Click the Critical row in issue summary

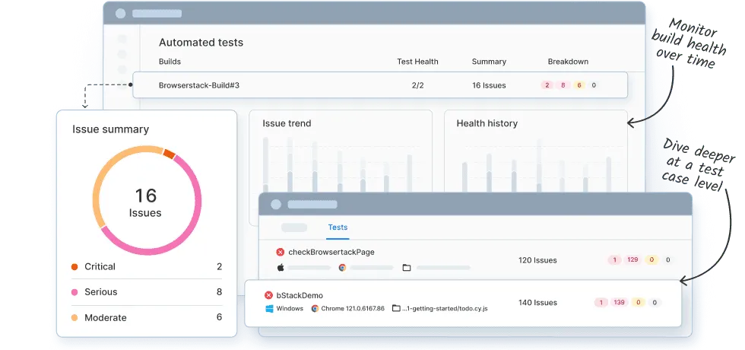[x=147, y=267]
